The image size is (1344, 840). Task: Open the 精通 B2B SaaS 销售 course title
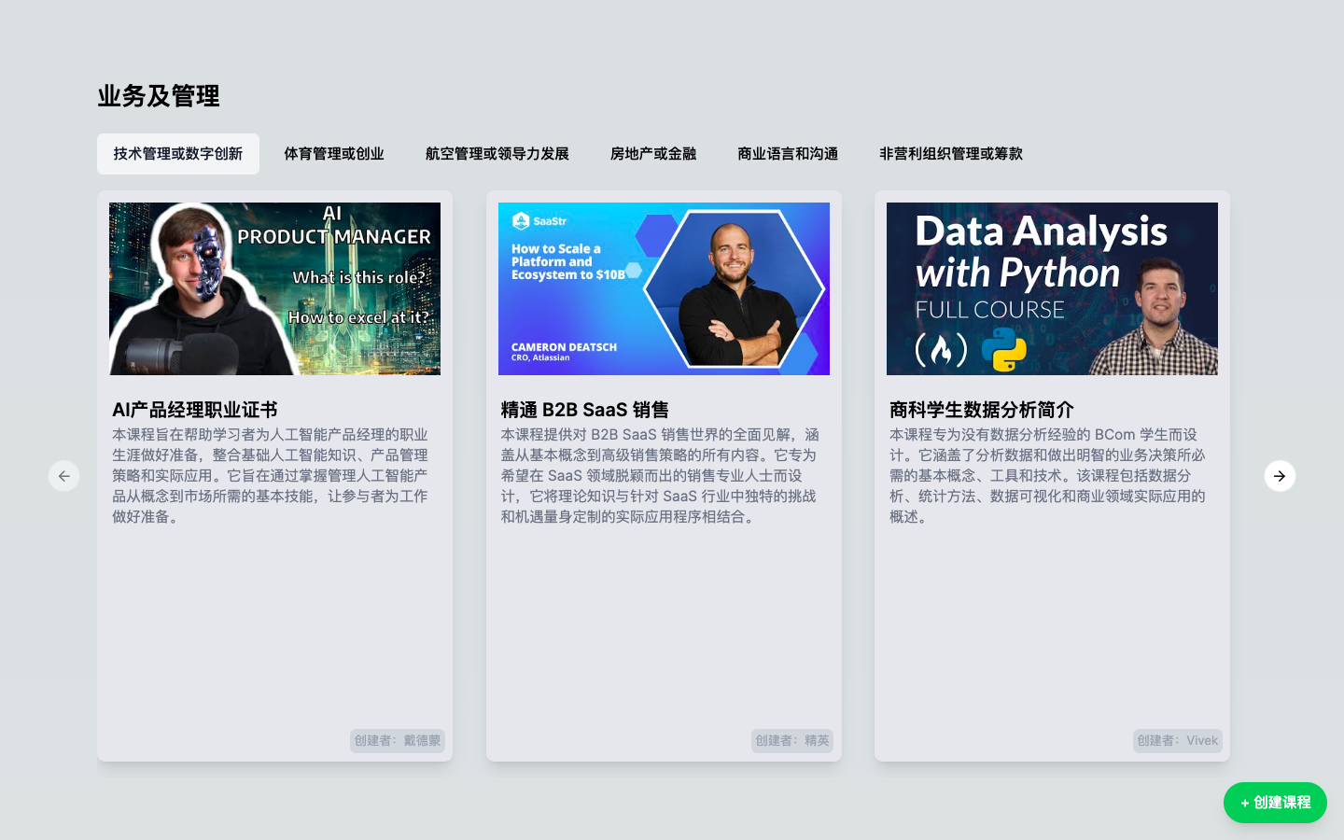pyautogui.click(x=585, y=410)
